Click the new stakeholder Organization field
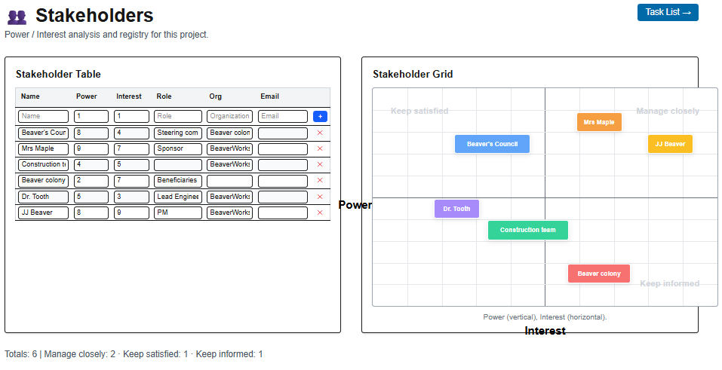Viewport: 722px width, 370px height. tap(229, 117)
